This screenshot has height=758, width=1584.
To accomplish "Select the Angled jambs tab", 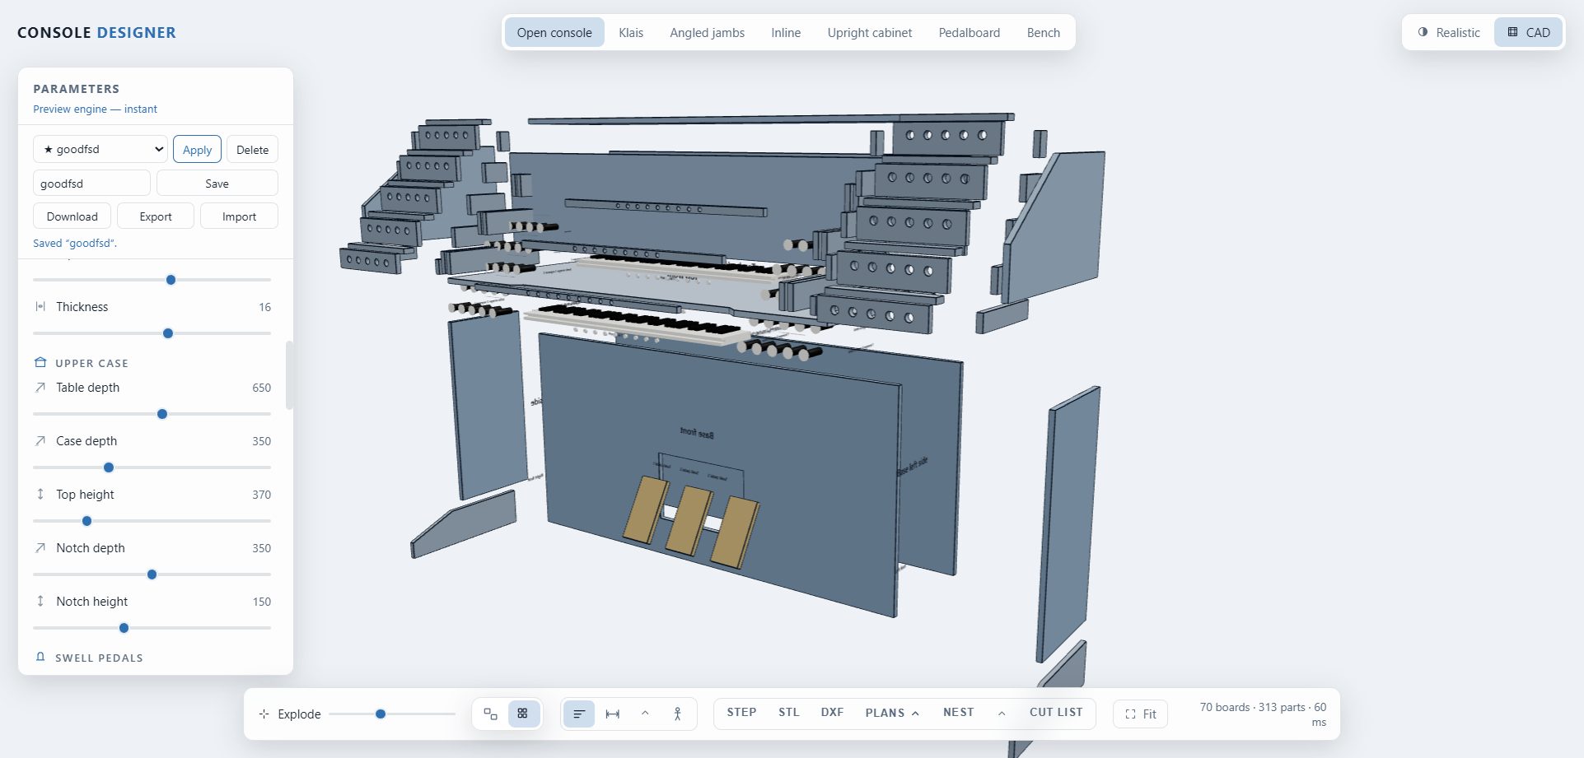I will [x=708, y=33].
